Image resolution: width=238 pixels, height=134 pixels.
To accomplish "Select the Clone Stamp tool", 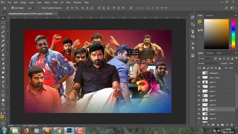I will (3, 55).
